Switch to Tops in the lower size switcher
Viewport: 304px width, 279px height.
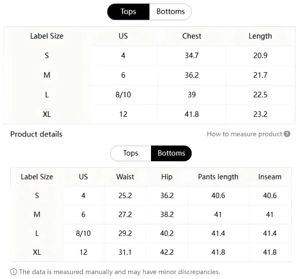[x=131, y=153]
